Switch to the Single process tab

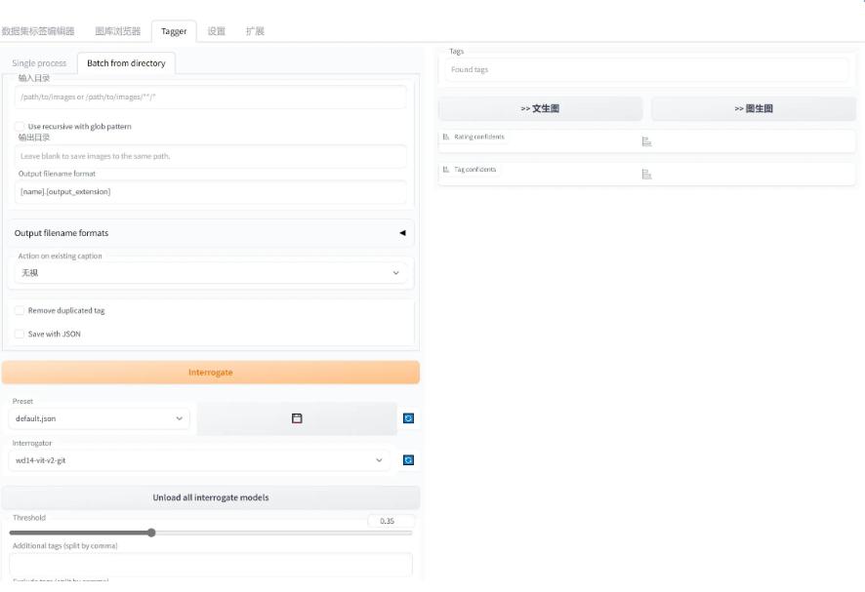point(39,63)
